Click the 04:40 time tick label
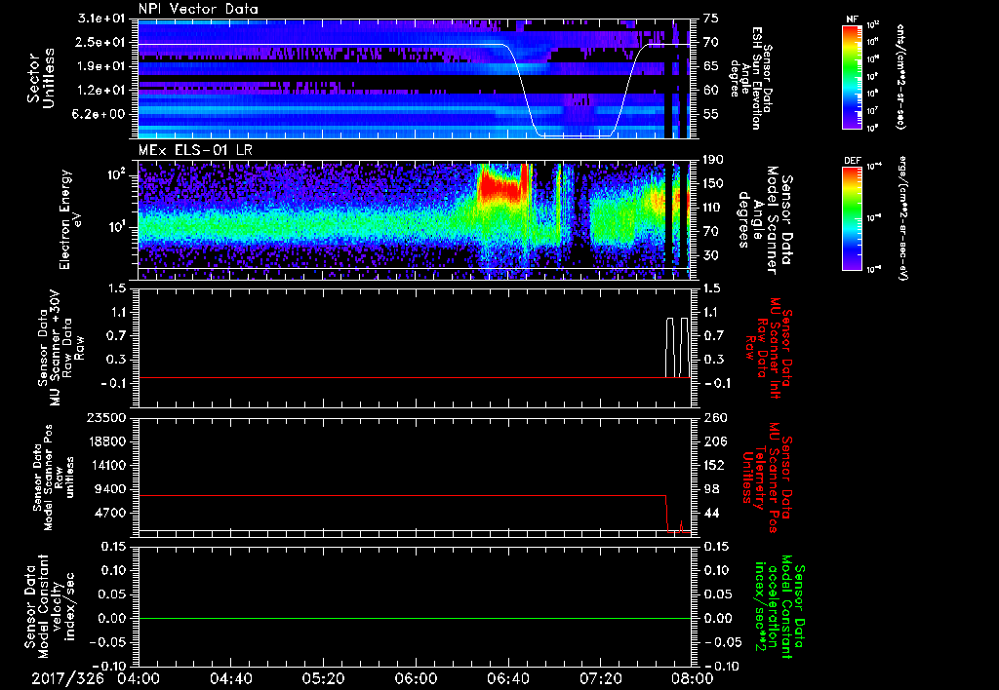This screenshot has width=999, height=690. (231, 678)
